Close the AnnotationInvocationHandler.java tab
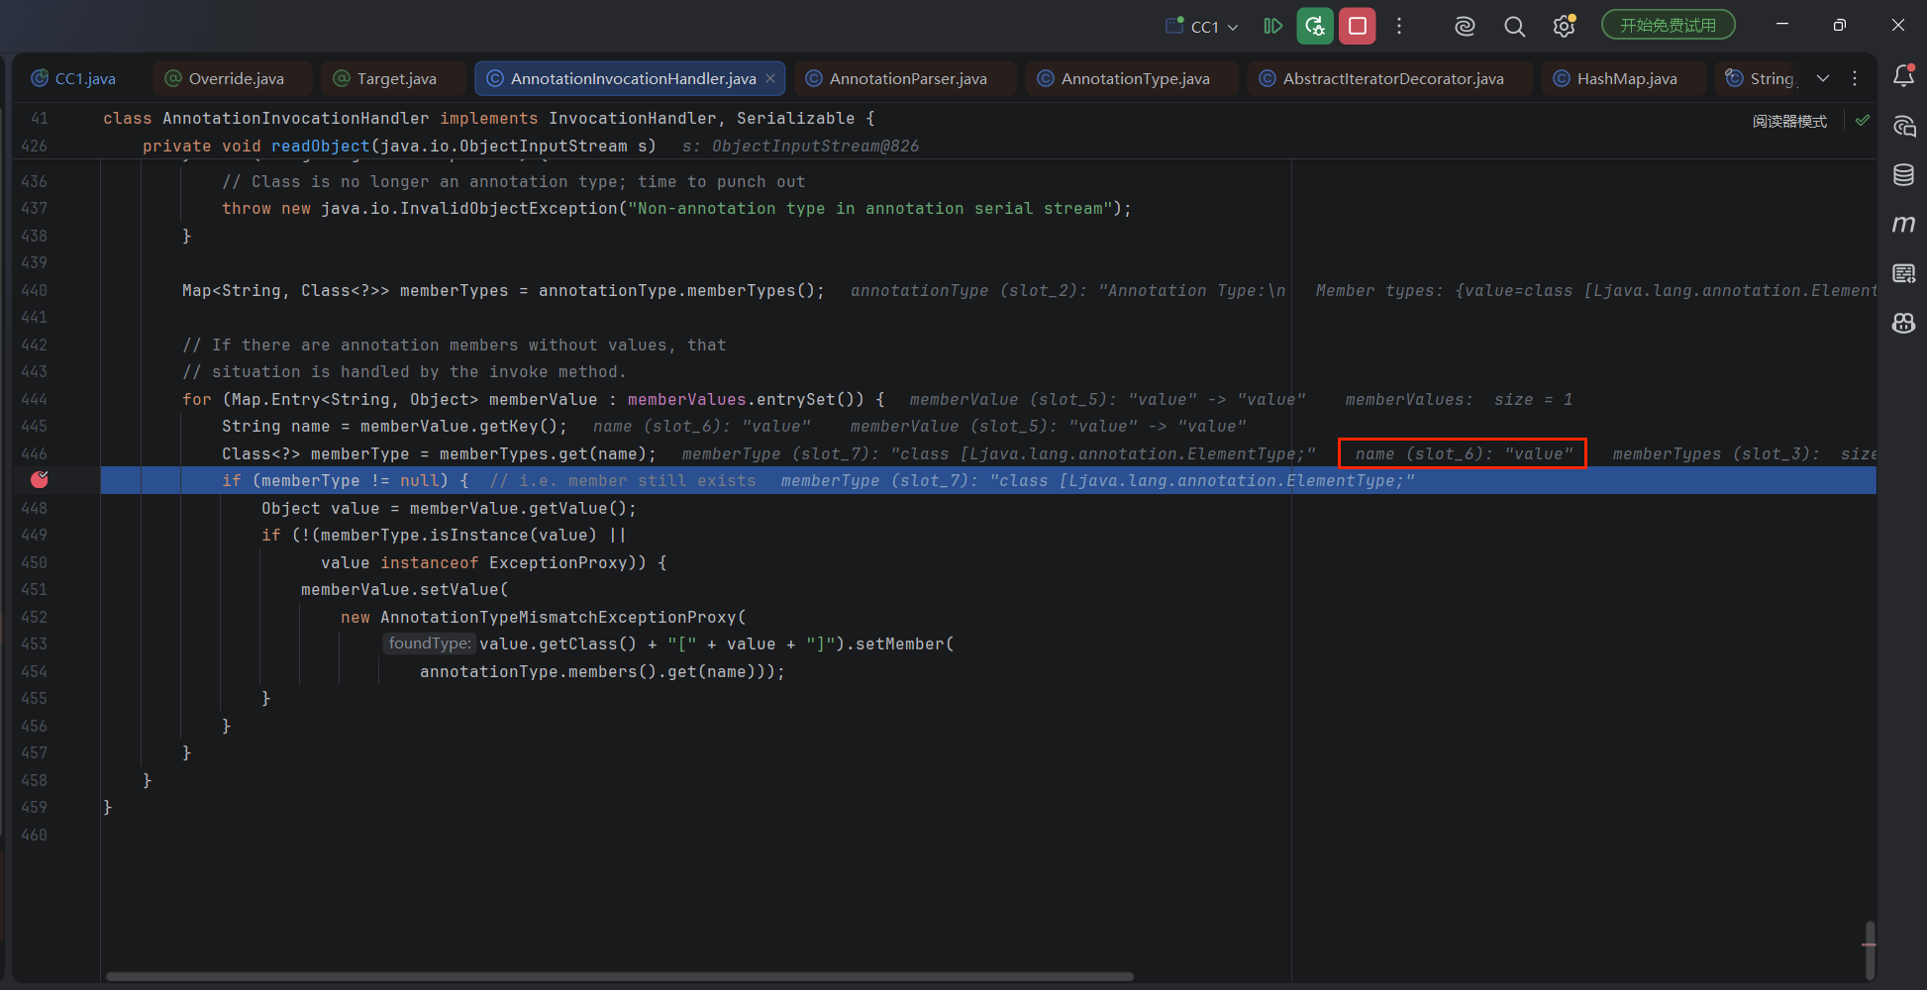Screen dimensions: 1927x990 pos(770,78)
